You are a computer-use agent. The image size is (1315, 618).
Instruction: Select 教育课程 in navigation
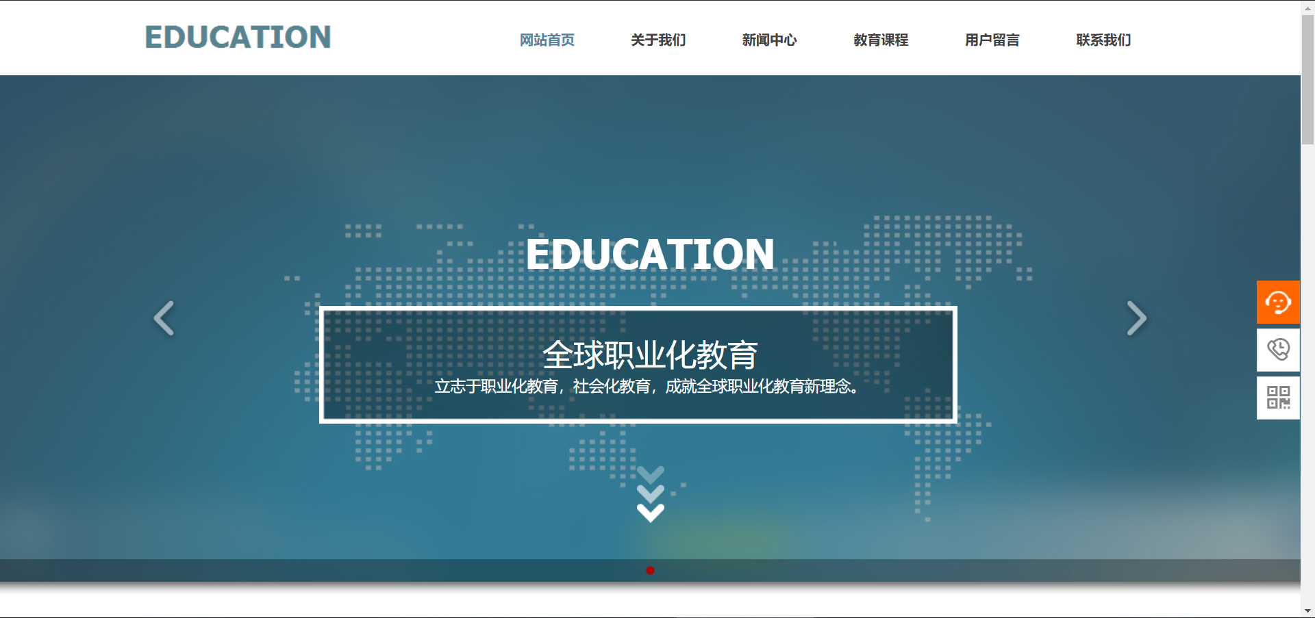880,40
